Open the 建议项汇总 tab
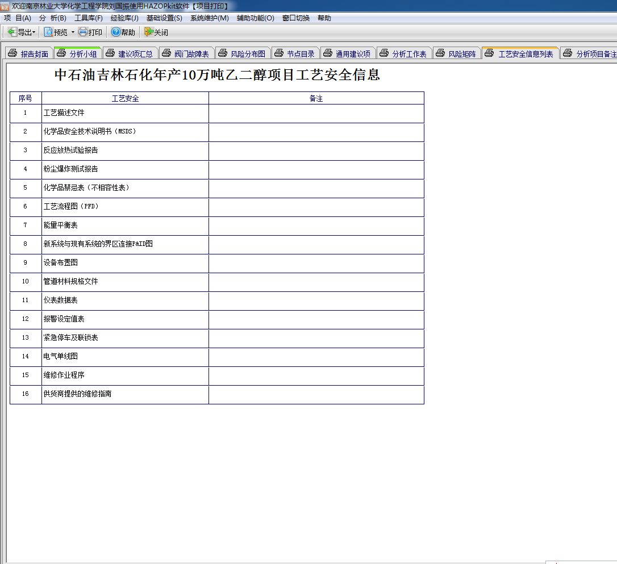Viewport: 617px width, 564px height. (130, 53)
